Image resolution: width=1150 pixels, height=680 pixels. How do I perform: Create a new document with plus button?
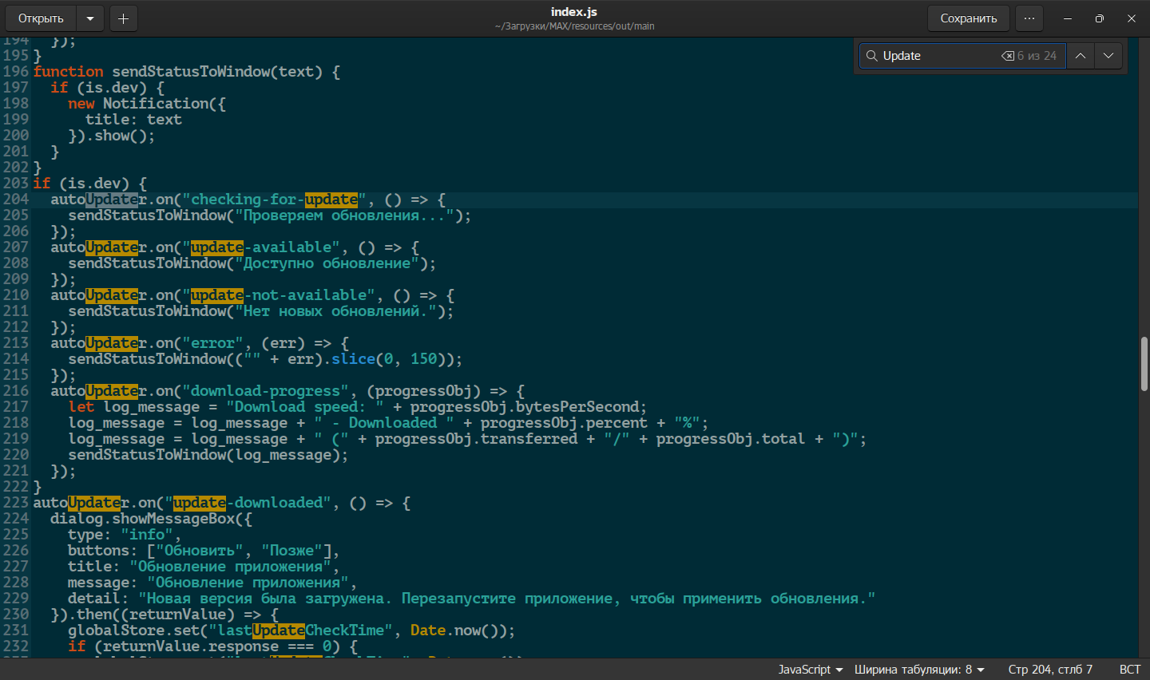pyautogui.click(x=123, y=18)
